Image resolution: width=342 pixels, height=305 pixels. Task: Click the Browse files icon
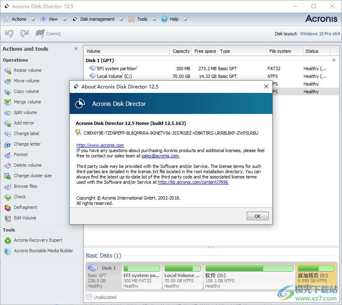pyautogui.click(x=8, y=187)
